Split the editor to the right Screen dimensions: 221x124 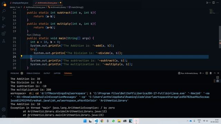pyautogui.click(x=214, y=3)
